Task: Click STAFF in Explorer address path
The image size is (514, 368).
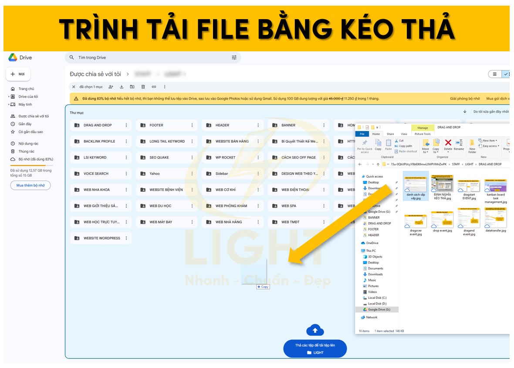Action: 456,164
